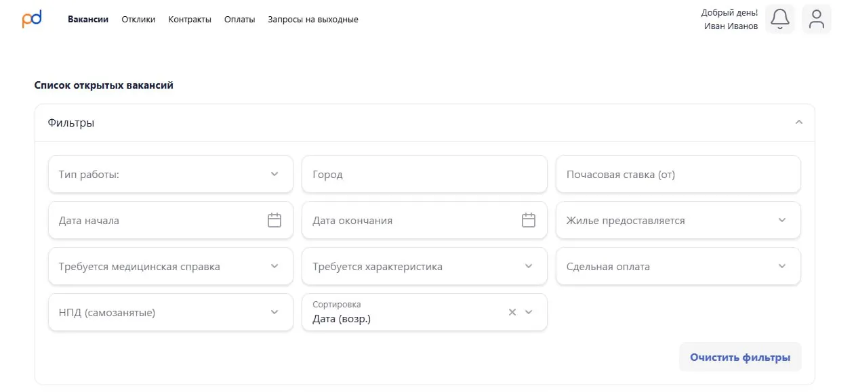
Task: Expand the НПД (самозанятые) dropdown
Action: pos(274,312)
